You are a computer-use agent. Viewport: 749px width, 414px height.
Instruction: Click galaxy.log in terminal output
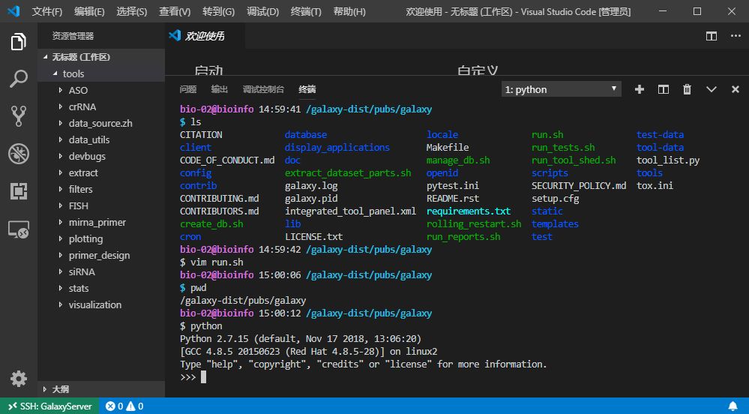(x=311, y=185)
